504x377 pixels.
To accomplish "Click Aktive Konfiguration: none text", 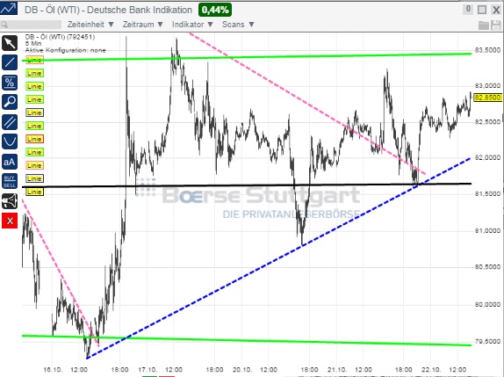I will tap(66, 50).
